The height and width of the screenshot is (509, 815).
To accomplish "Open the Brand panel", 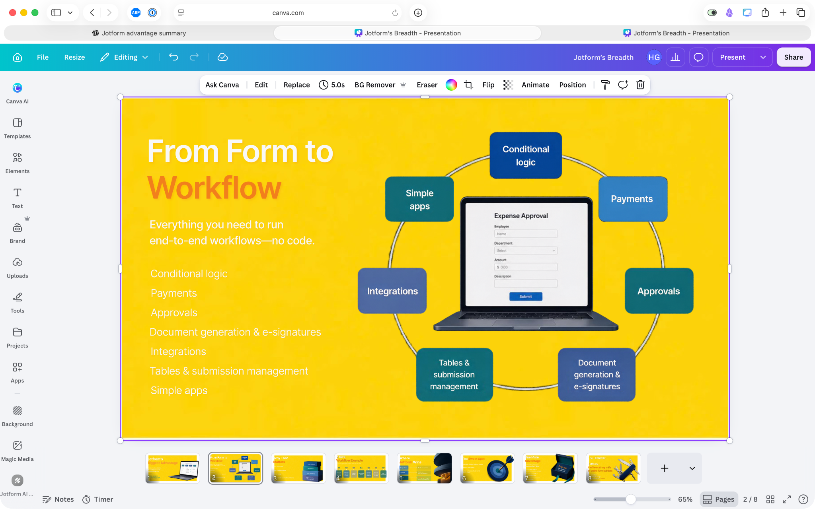I will coord(17,233).
